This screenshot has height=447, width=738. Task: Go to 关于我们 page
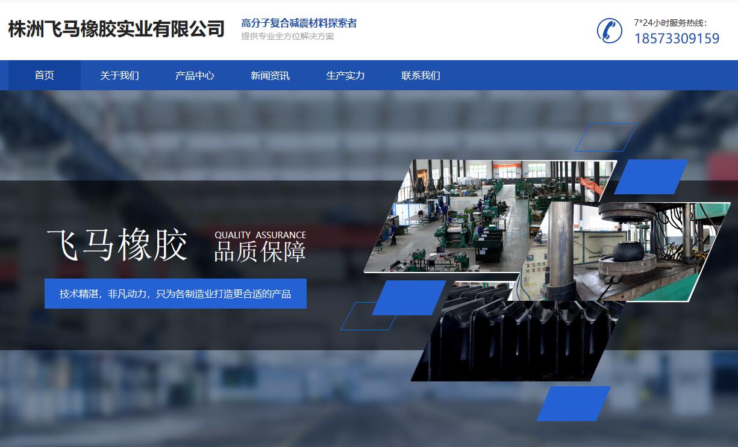click(119, 75)
